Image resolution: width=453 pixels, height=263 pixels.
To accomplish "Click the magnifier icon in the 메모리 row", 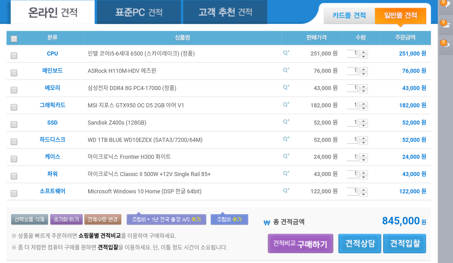I will (x=286, y=88).
